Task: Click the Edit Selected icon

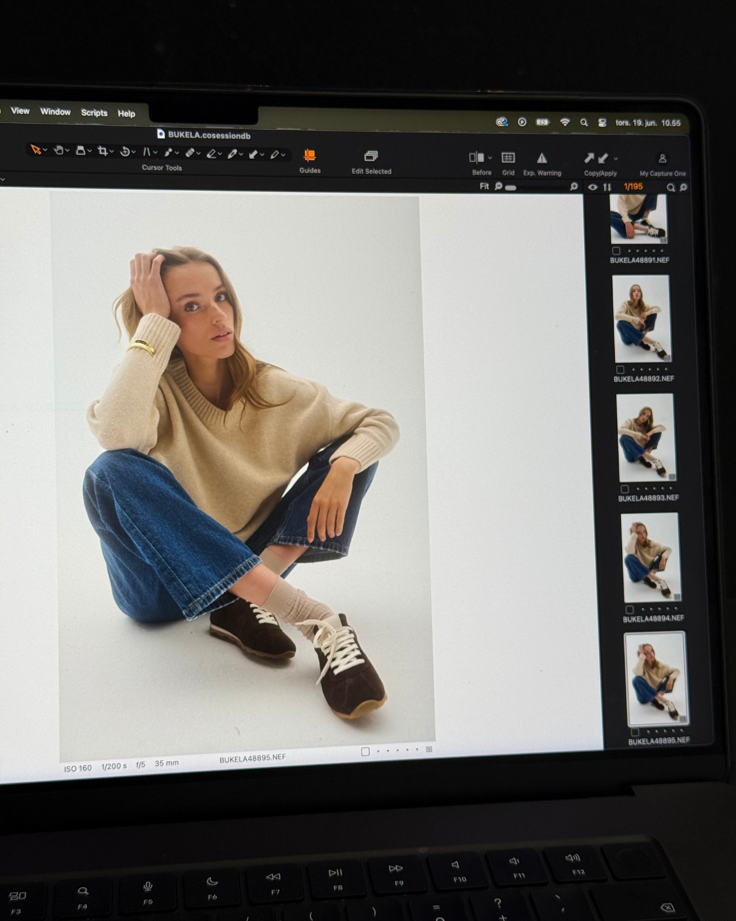Action: 371,156
